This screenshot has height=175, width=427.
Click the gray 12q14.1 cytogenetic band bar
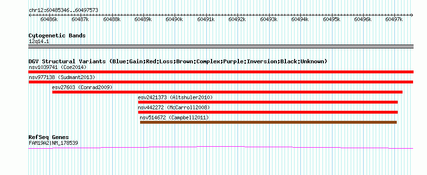tap(221, 47)
